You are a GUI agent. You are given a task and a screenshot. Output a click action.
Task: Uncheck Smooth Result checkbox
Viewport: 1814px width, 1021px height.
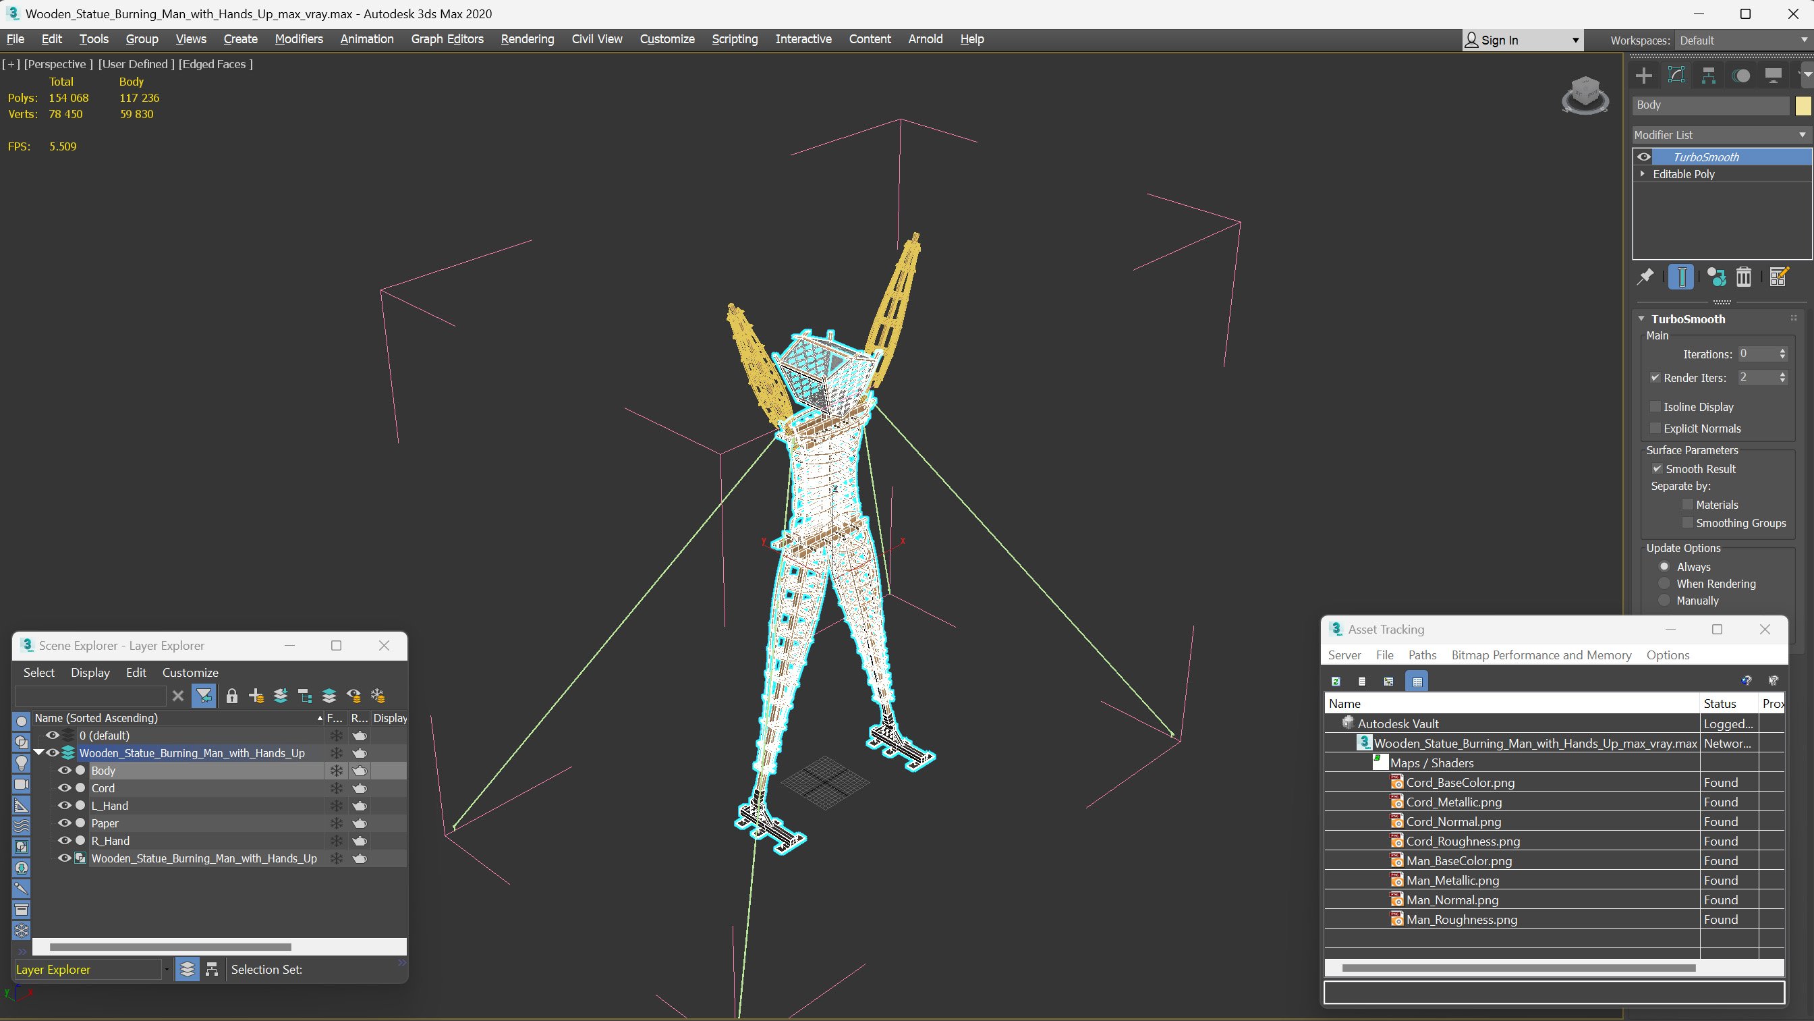[x=1657, y=468]
